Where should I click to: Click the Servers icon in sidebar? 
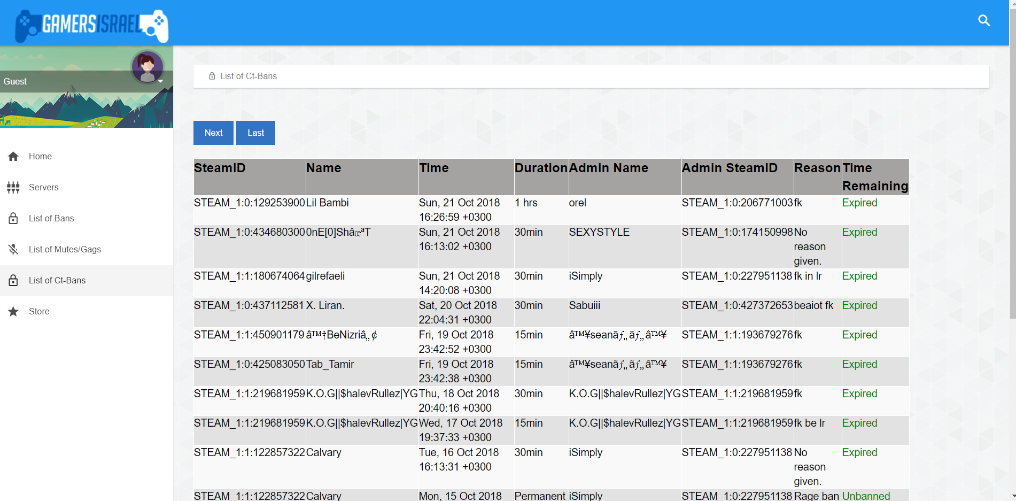point(13,188)
